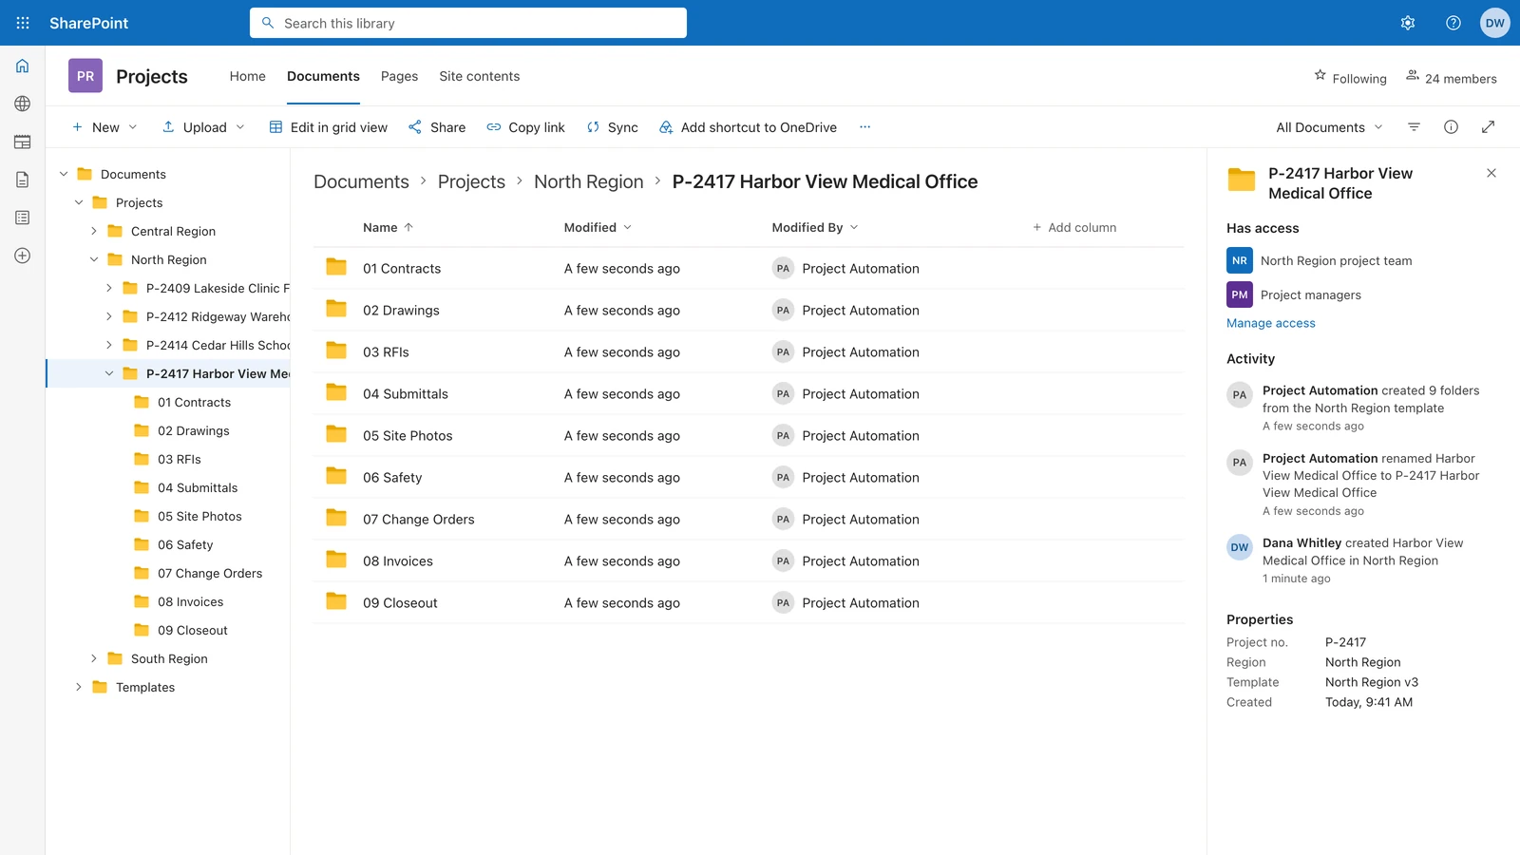Screen dimensions: 1520x855
Task: Open the app launcher waffle icon
Action: point(23,23)
